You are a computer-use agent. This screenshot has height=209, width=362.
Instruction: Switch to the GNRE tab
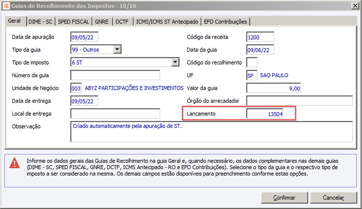click(x=101, y=22)
